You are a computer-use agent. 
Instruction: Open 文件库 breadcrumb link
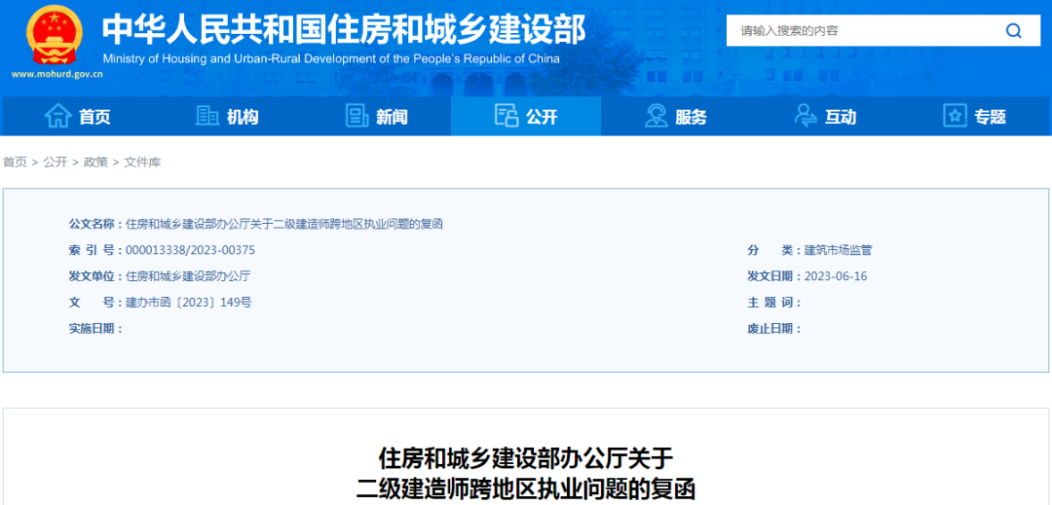(142, 162)
